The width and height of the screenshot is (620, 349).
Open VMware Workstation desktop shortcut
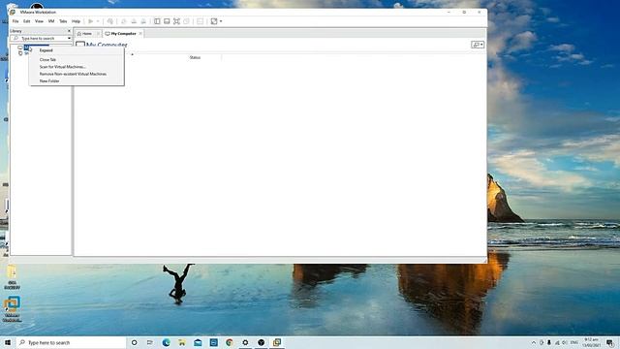(x=13, y=309)
